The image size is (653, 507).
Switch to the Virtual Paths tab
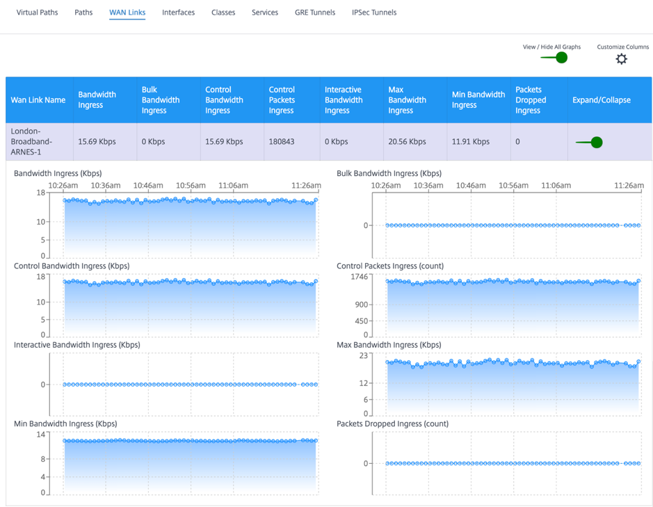coord(37,13)
